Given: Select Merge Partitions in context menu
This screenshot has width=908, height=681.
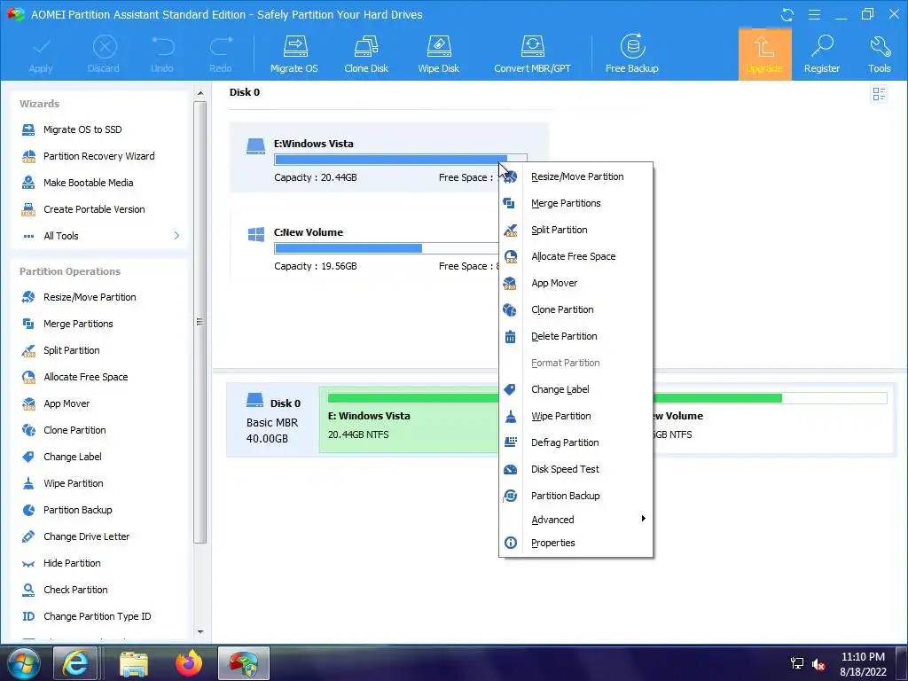Looking at the screenshot, I should [575, 204].
